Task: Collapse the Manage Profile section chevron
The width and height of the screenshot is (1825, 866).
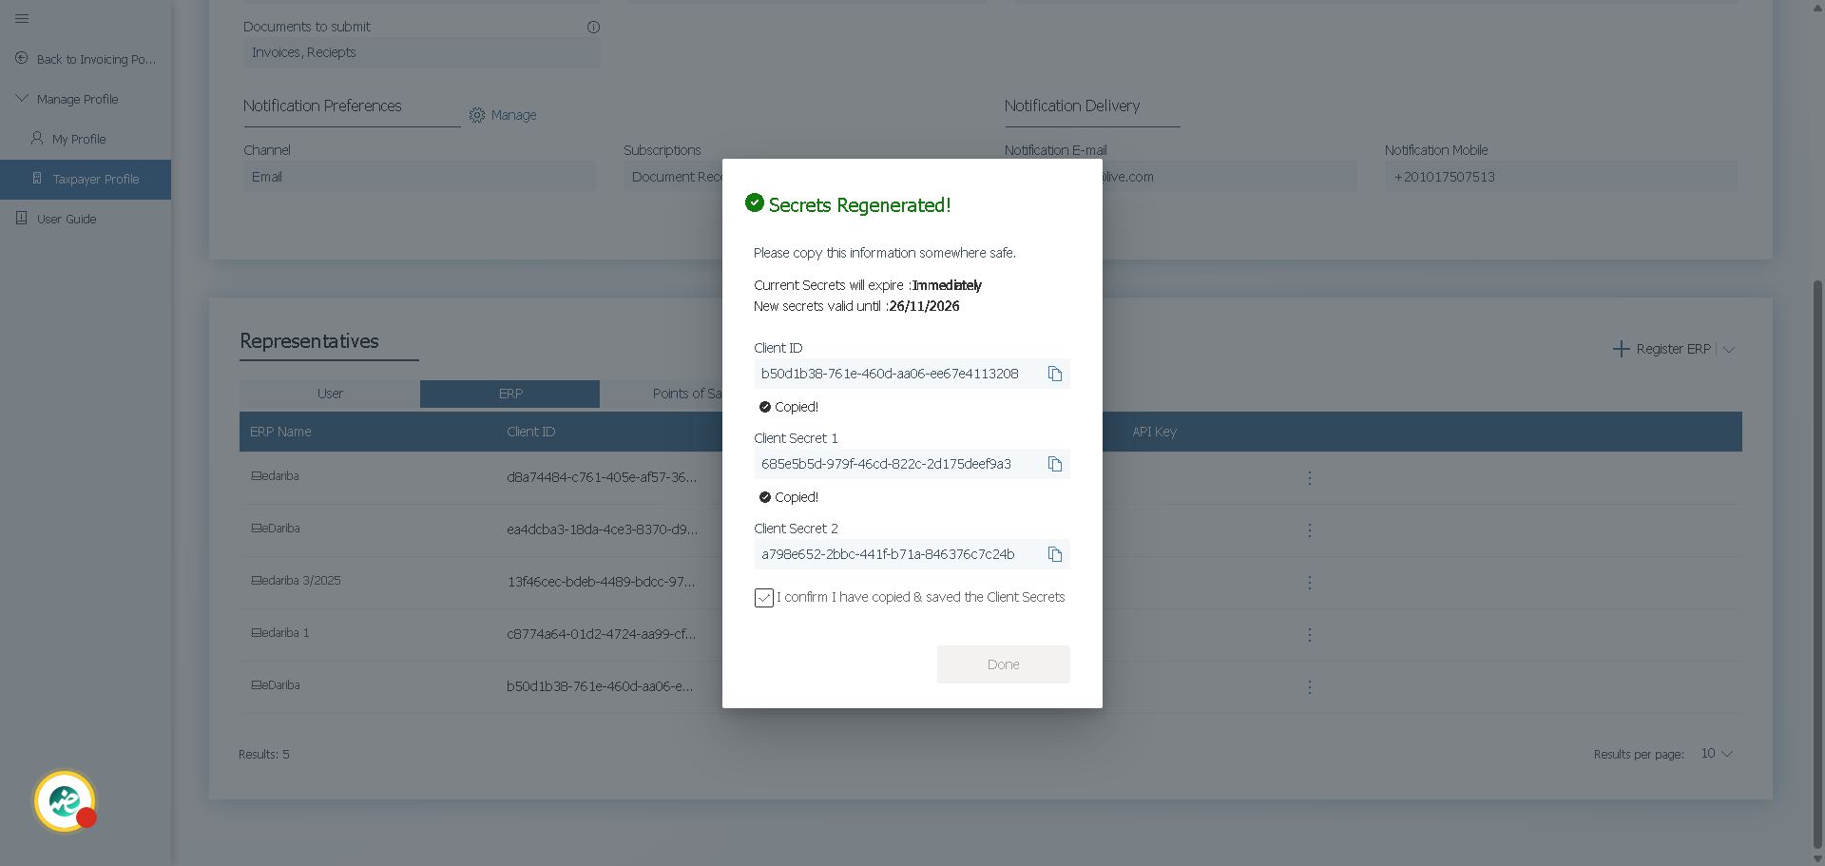Action: tap(22, 98)
